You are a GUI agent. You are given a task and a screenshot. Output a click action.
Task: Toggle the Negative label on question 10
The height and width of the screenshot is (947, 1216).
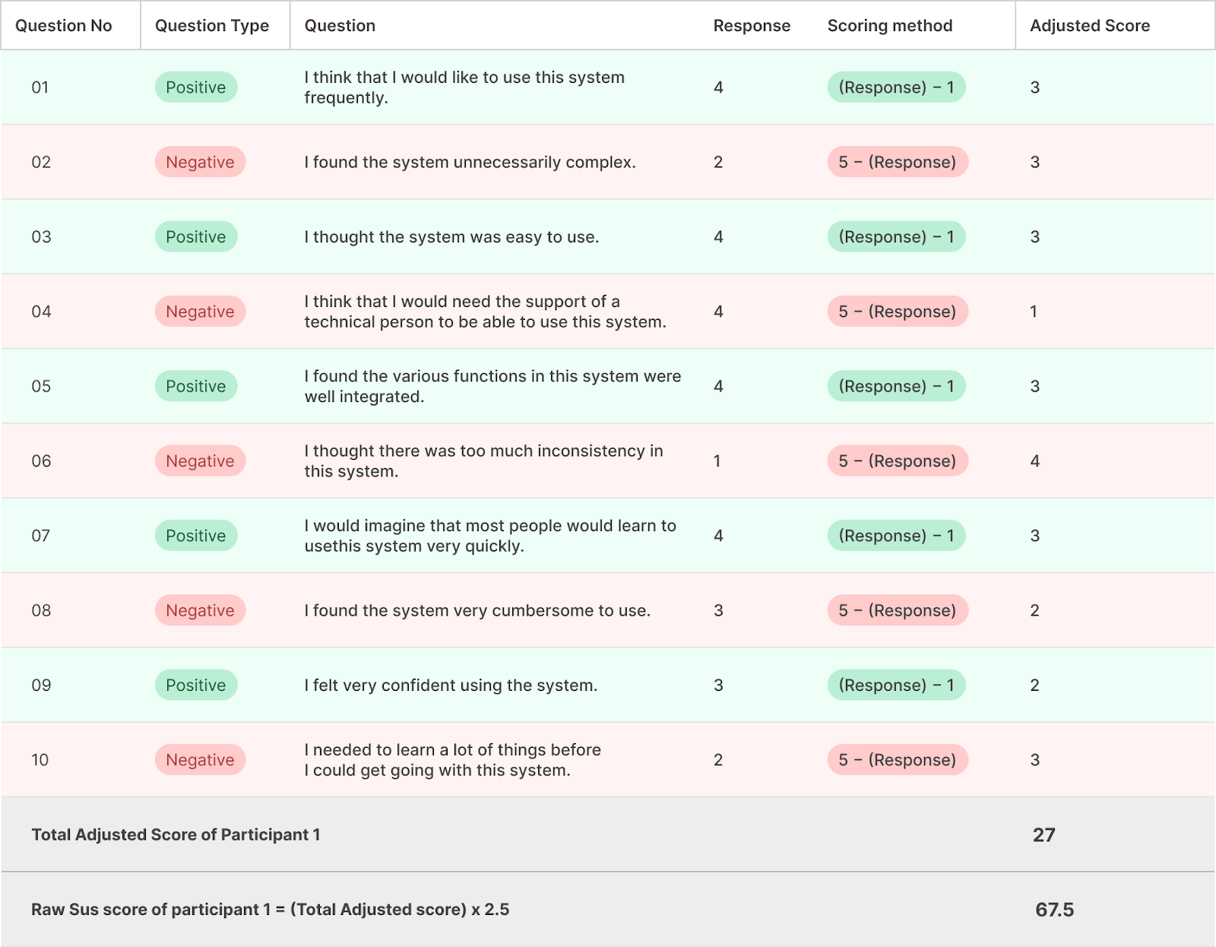(200, 759)
